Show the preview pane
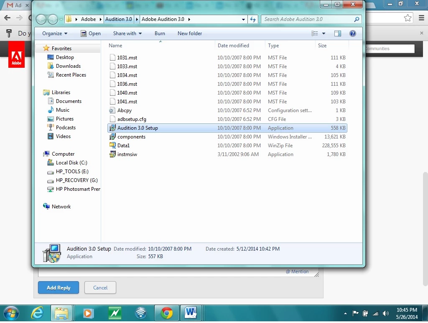 pos(338,33)
